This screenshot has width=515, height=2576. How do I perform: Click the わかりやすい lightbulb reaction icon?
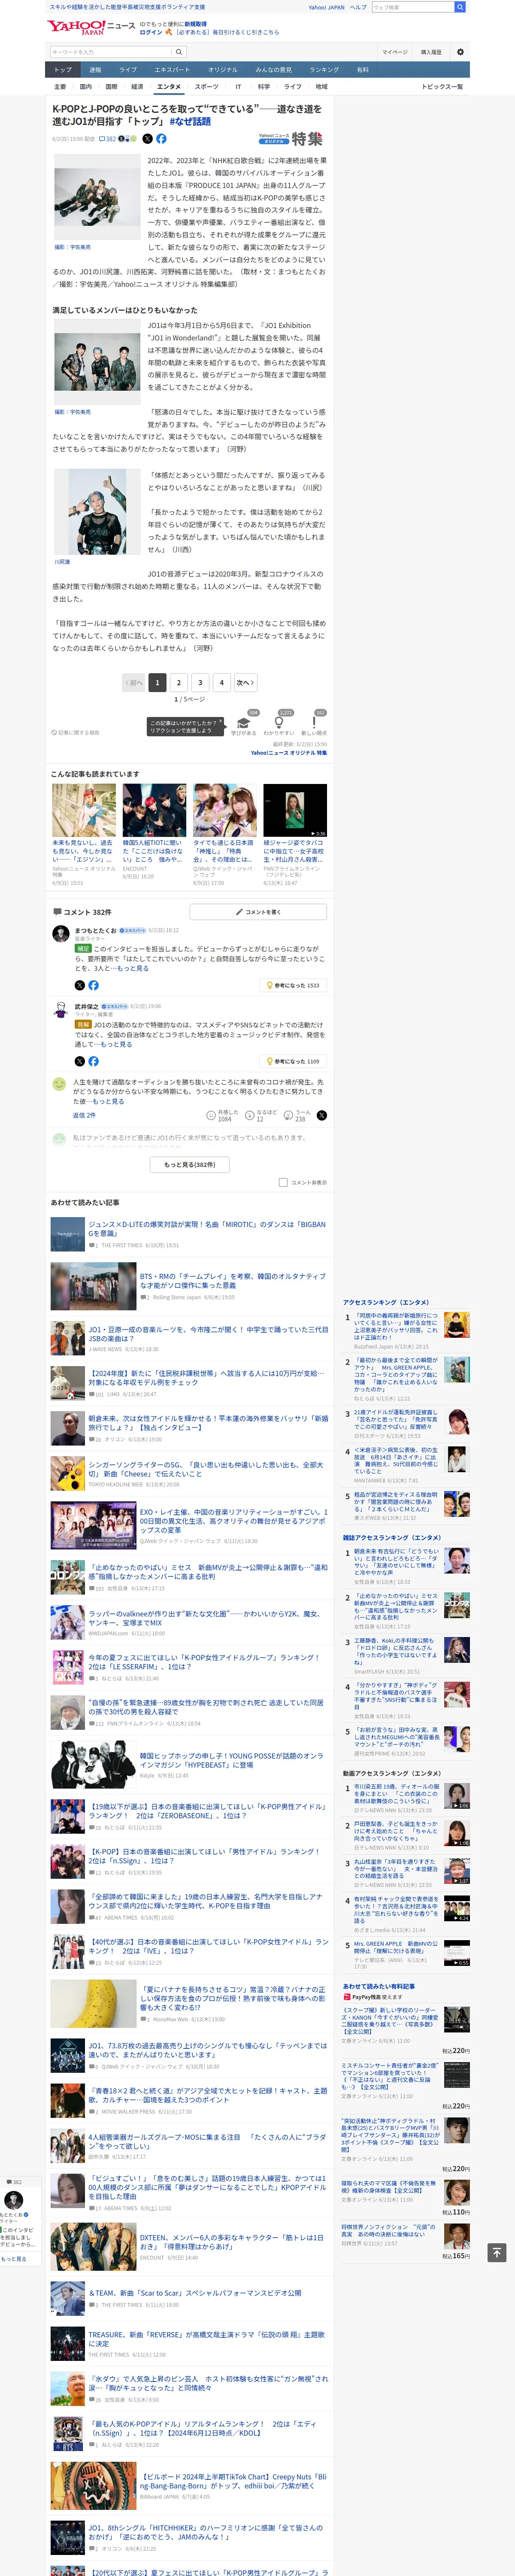pos(279,722)
